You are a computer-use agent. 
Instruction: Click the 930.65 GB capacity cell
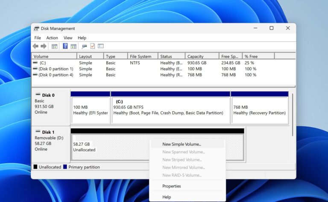click(197, 63)
